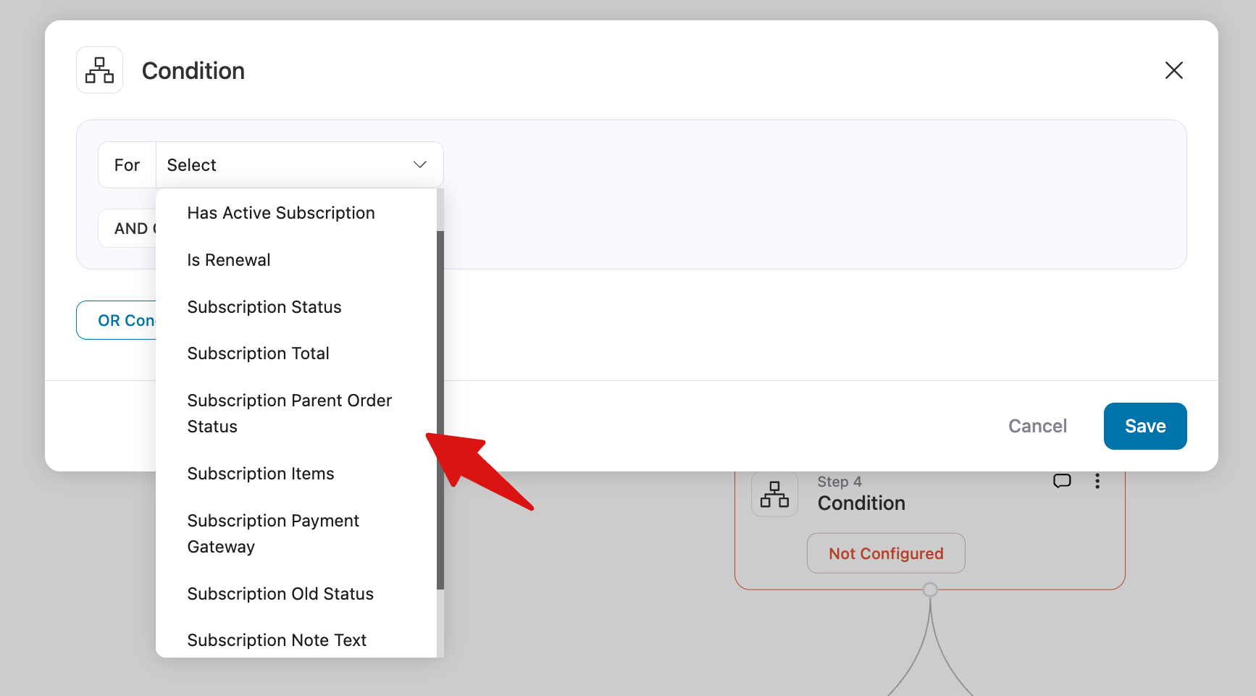1256x696 pixels.
Task: Choose 'Has Active Subscription' from the list
Action: (x=281, y=212)
